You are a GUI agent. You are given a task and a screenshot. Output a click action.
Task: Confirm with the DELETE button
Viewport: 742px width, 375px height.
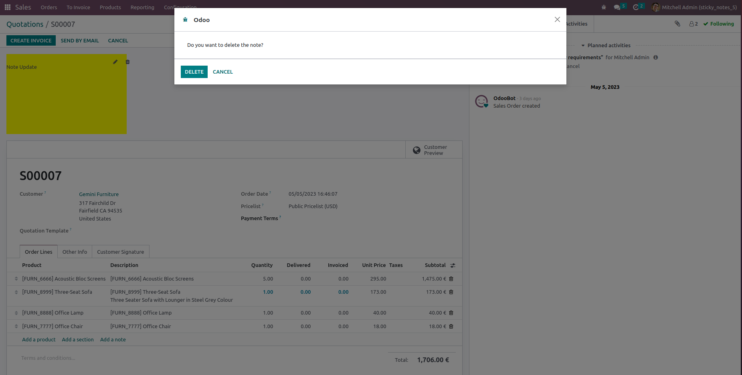(194, 72)
